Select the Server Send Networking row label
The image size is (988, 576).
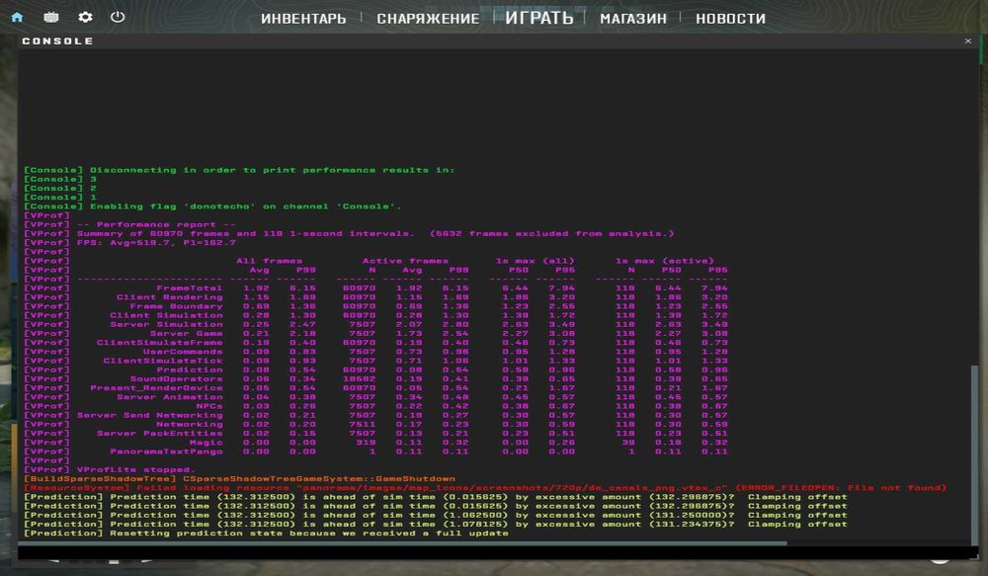pyautogui.click(x=150, y=415)
